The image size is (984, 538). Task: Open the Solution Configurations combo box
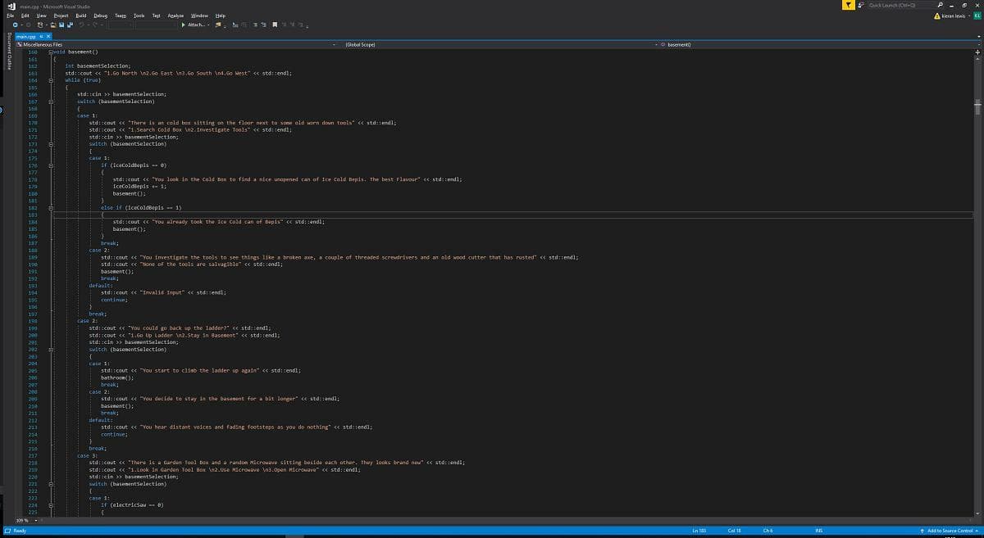(121, 25)
